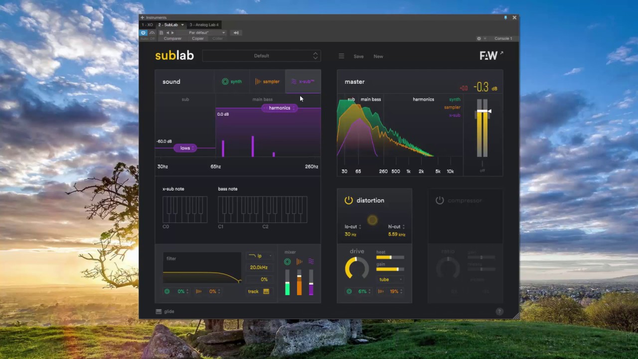Image resolution: width=638 pixels, height=359 pixels.
Task: Click the harmonics handle in x-sub graph
Action: (x=280, y=108)
